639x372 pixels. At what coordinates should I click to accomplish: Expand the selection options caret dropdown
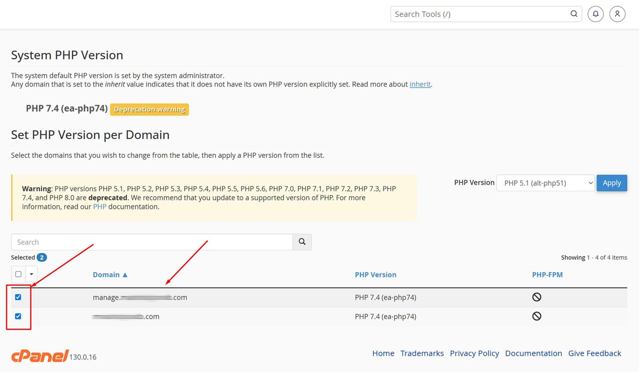coord(31,274)
